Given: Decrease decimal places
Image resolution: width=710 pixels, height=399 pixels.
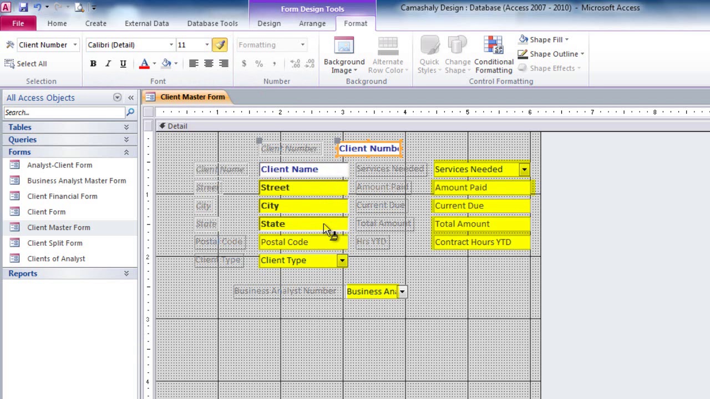Looking at the screenshot, I should tap(310, 64).
